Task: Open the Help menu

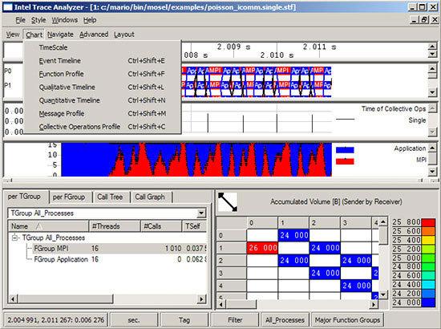Action: [90, 20]
